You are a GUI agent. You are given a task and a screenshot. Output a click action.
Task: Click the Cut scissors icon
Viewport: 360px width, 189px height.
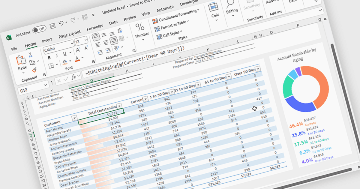click(30, 55)
